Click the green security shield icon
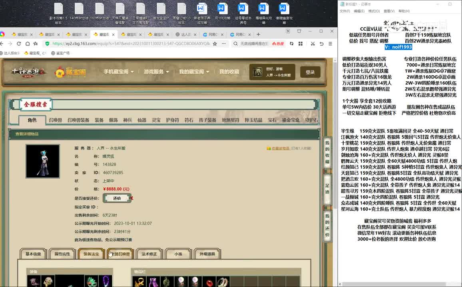The height and width of the screenshot is (287, 462). [x=47, y=43]
